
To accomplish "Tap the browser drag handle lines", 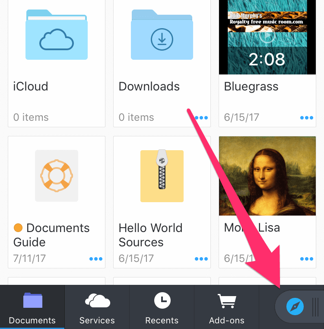I will click(x=315, y=307).
